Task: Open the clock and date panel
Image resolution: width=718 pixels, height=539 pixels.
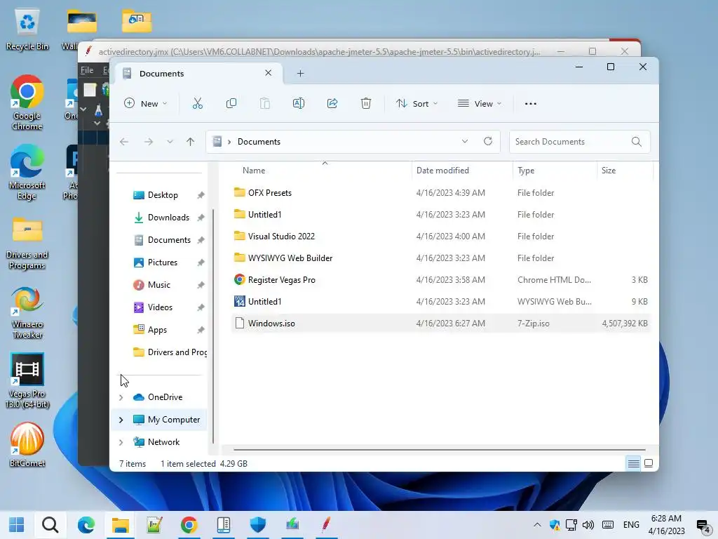Action: [666, 525]
